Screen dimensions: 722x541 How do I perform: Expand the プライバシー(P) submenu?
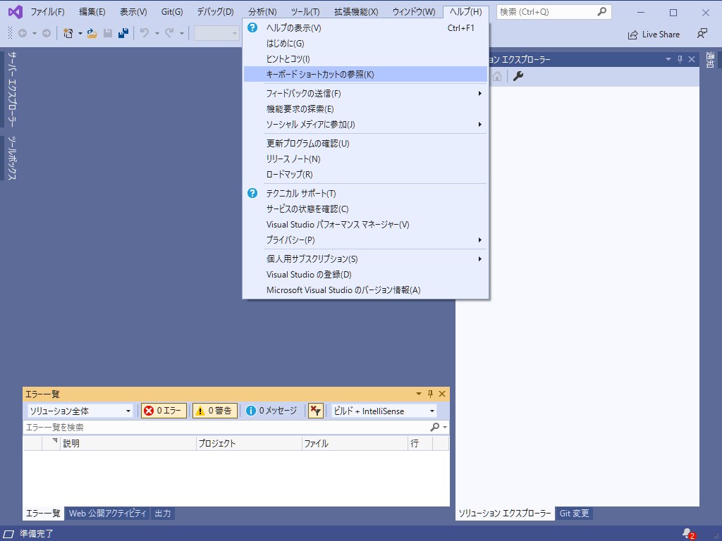pyautogui.click(x=365, y=240)
